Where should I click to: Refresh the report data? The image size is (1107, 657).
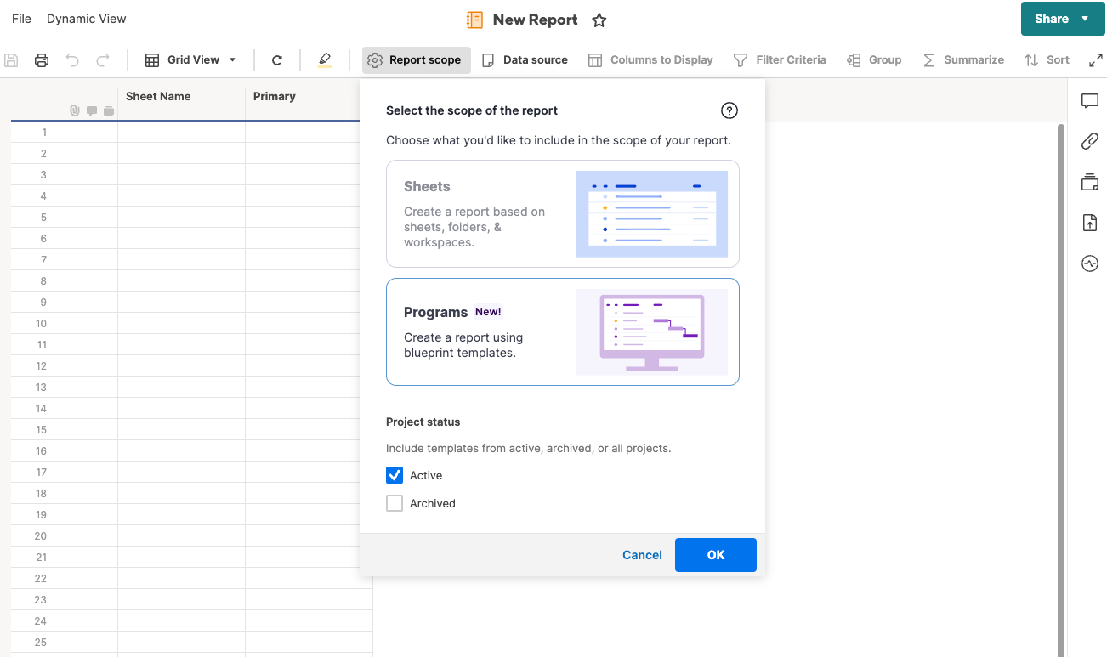(277, 59)
